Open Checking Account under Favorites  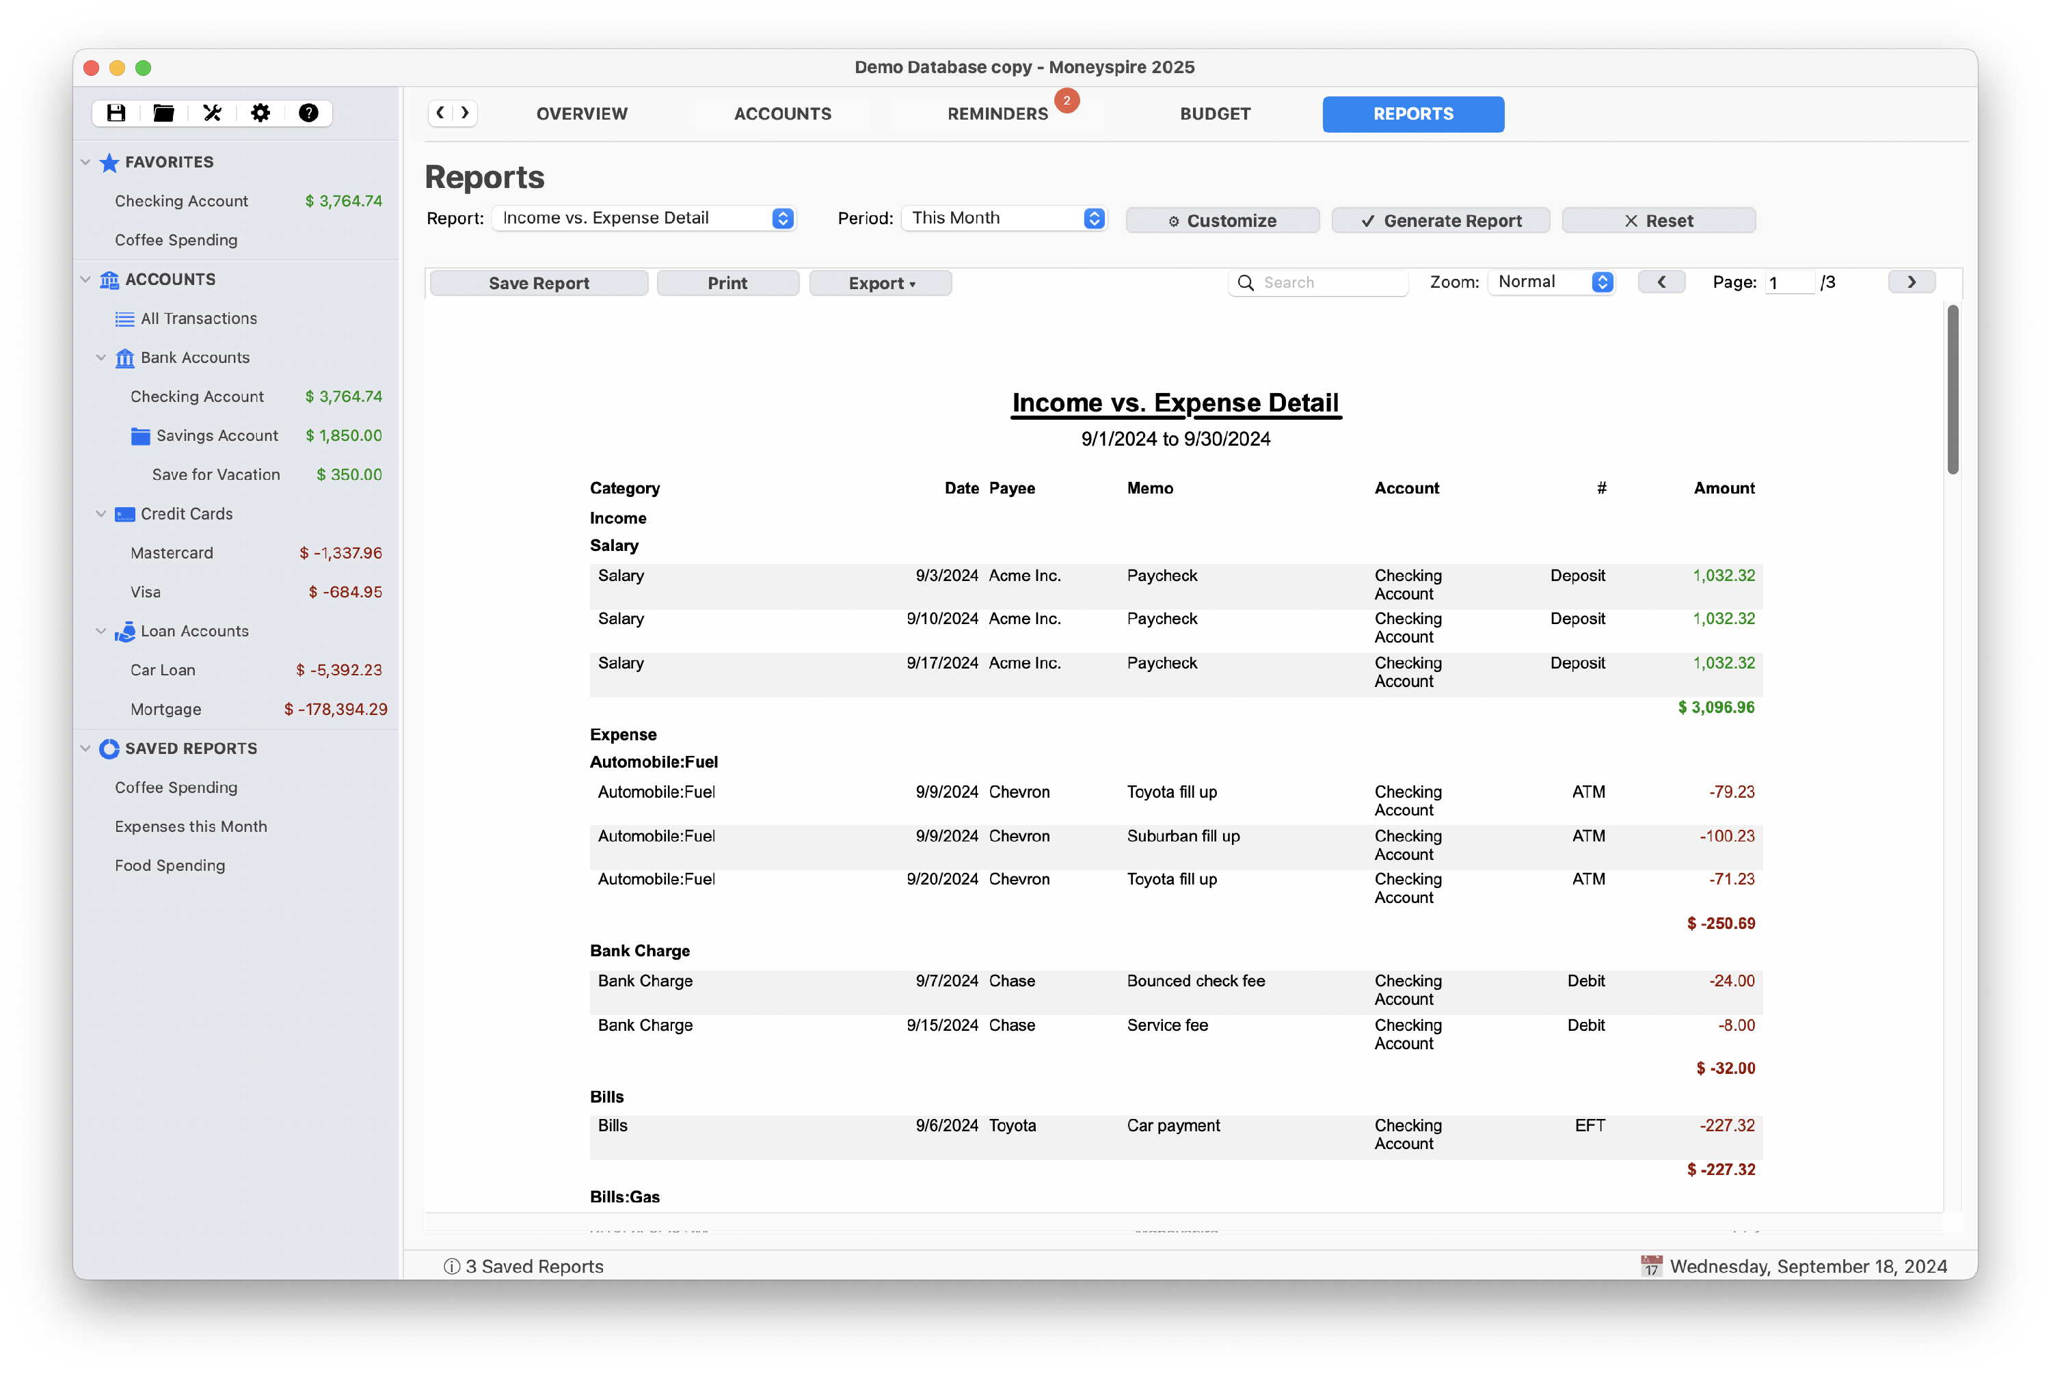tap(237, 202)
